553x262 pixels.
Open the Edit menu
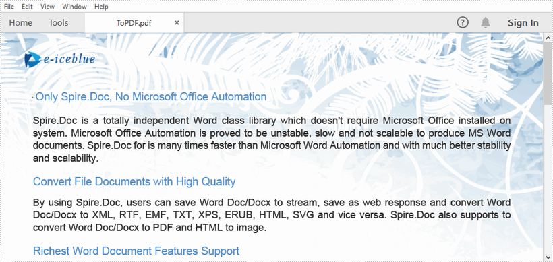click(27, 7)
